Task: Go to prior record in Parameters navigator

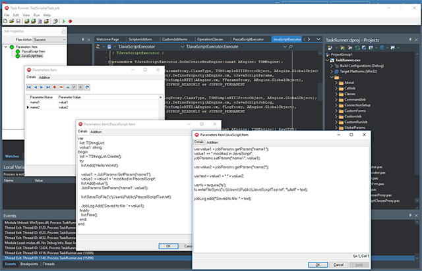Action: tap(35, 87)
